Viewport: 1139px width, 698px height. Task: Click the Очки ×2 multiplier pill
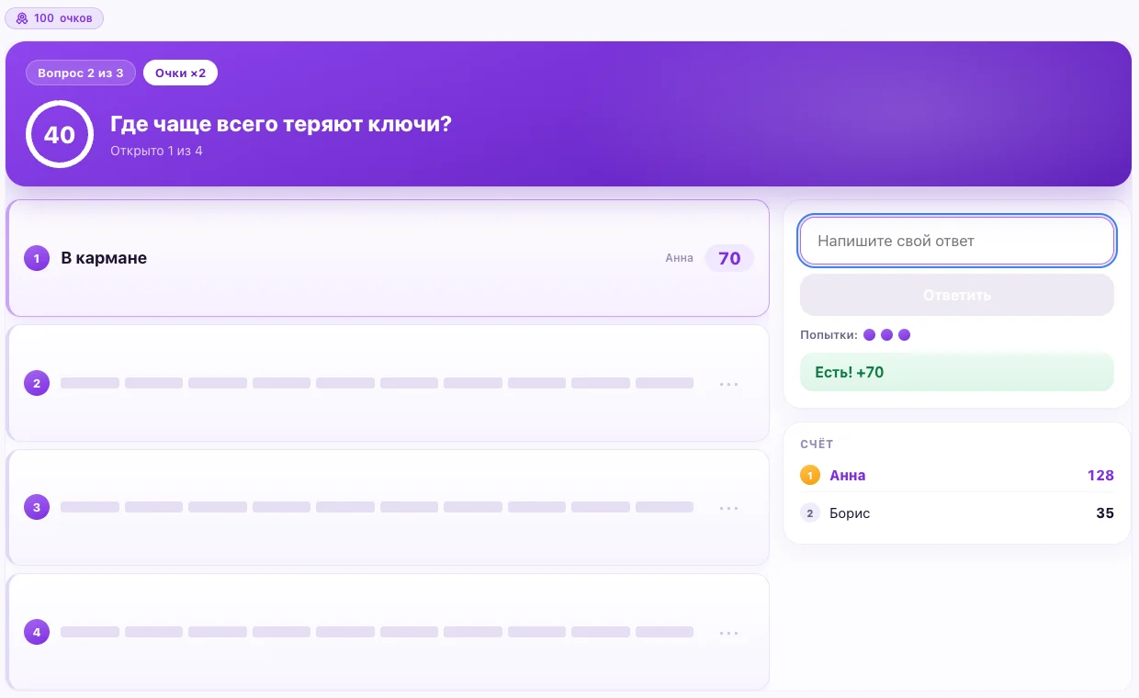coord(180,73)
